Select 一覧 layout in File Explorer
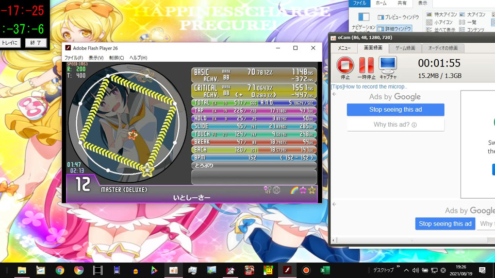495x278 pixels. pyautogui.click(x=468, y=22)
